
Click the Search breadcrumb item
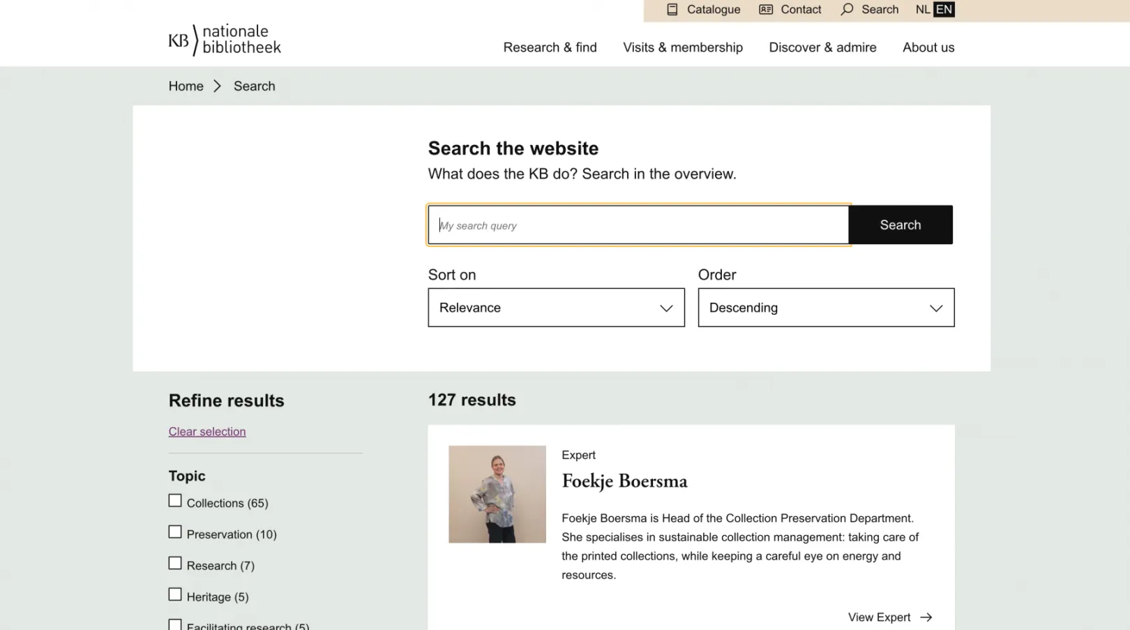pos(254,86)
